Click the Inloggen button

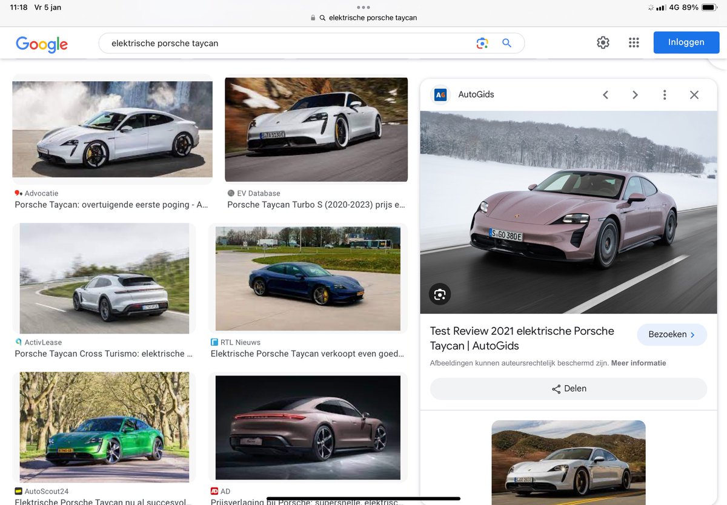tap(686, 42)
